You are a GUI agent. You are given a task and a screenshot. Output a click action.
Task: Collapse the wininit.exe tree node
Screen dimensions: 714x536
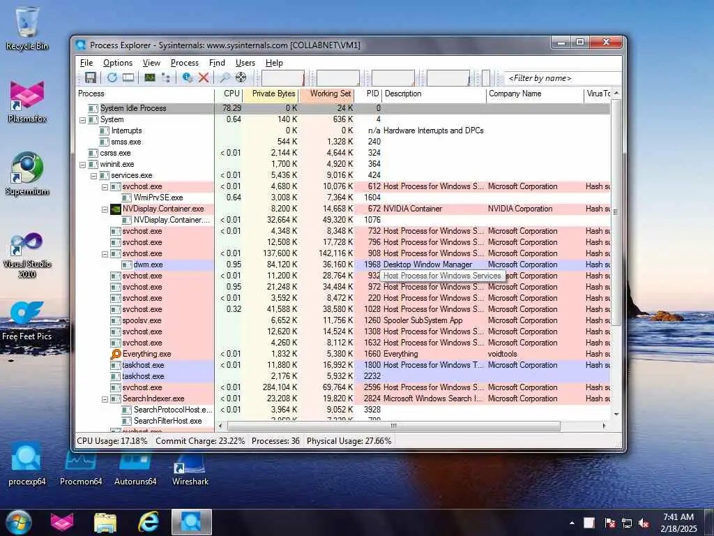coord(82,165)
